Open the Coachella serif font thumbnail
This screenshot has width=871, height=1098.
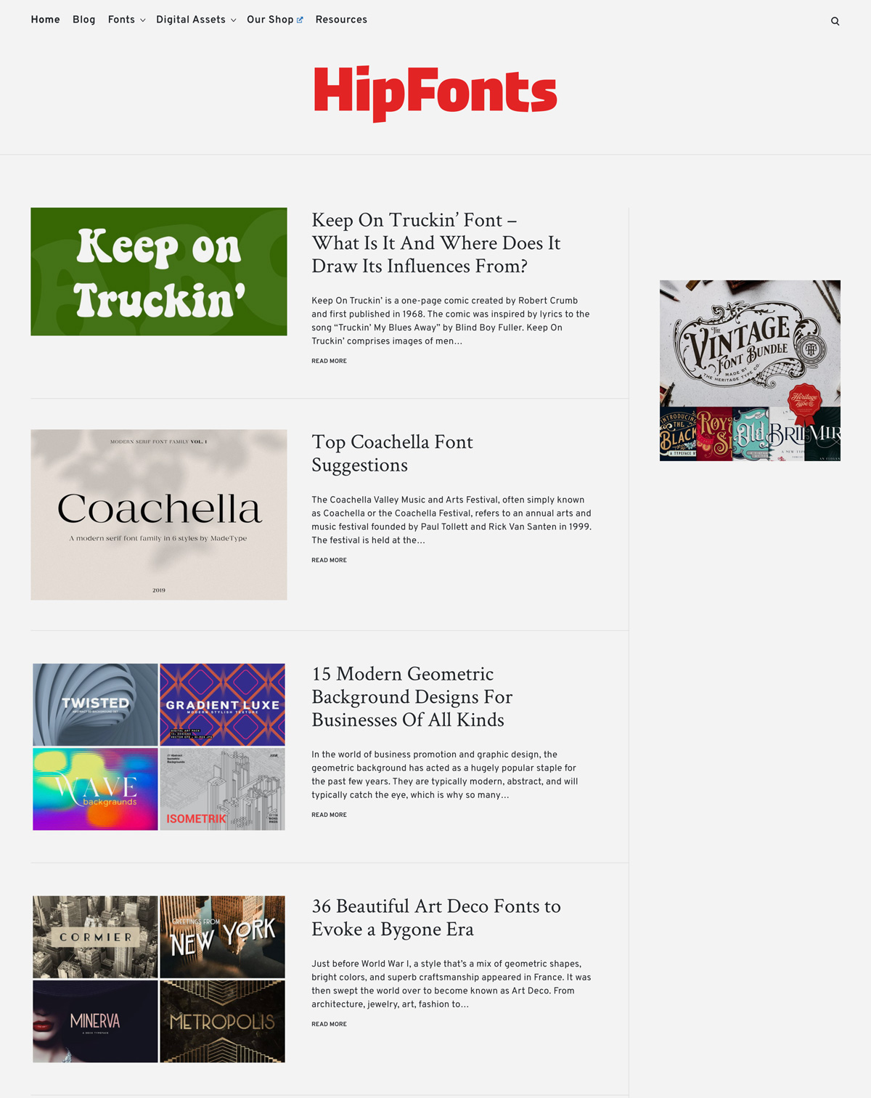159,515
